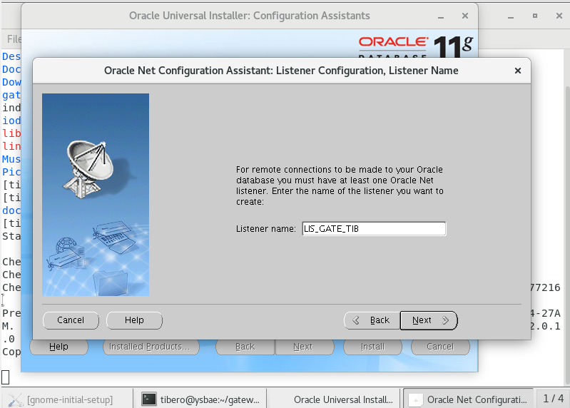Switch to Oracle Universal Installer taskbar entry
Image resolution: width=570 pixels, height=408 pixels.
tap(333, 399)
